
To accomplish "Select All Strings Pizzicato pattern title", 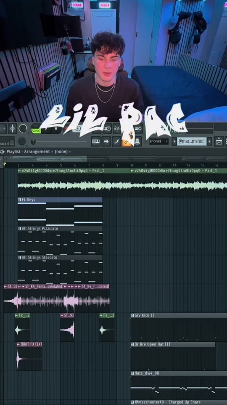I will coord(40,229).
